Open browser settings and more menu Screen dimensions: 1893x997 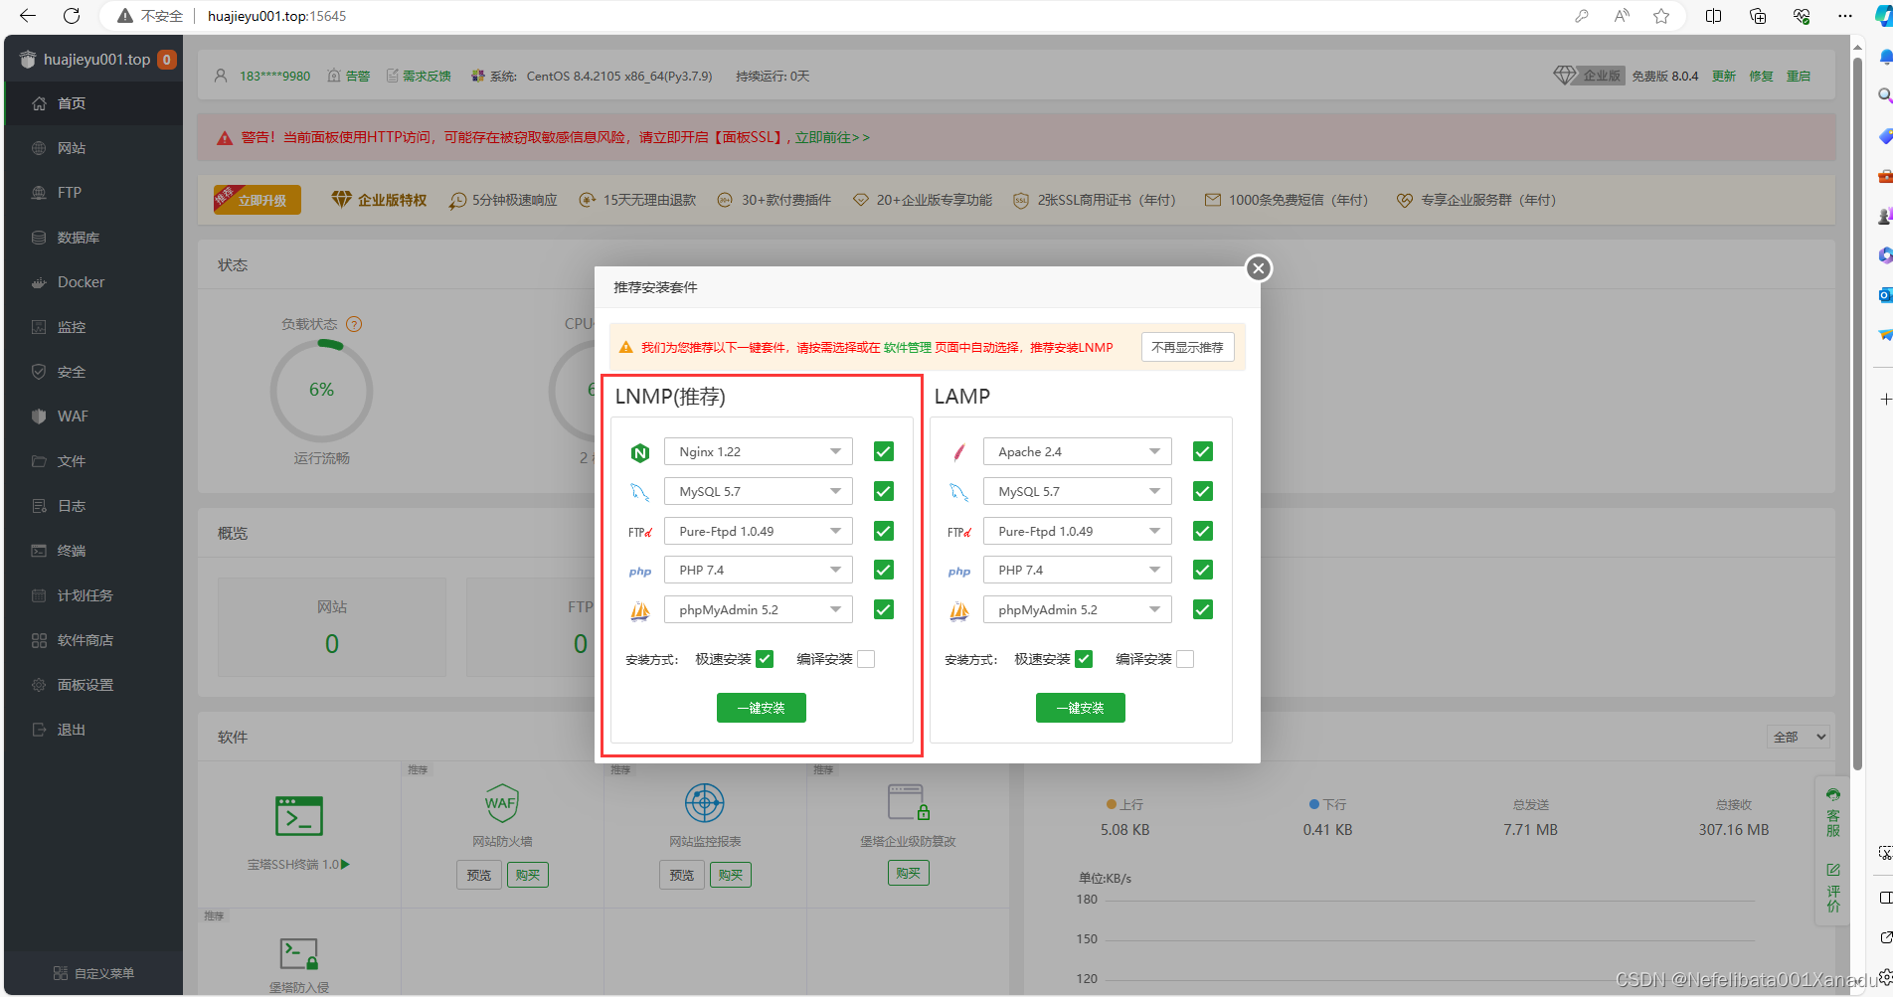coord(1845,16)
